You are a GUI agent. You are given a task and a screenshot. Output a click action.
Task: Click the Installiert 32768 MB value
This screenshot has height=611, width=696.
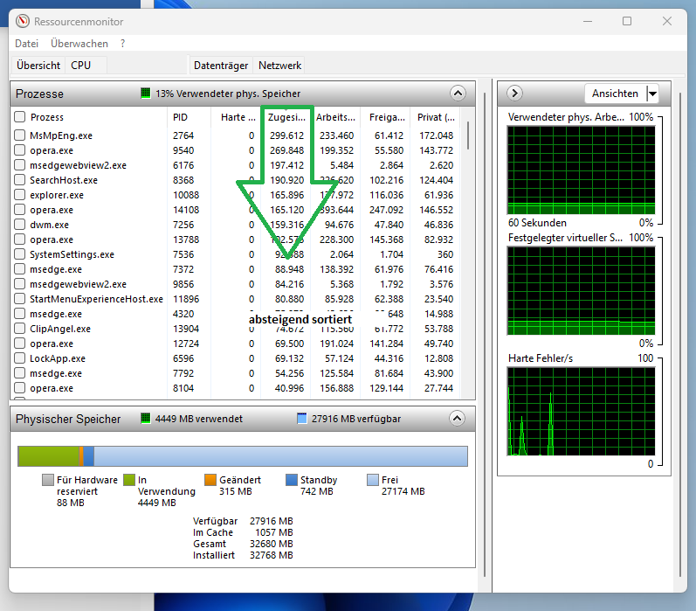click(272, 555)
